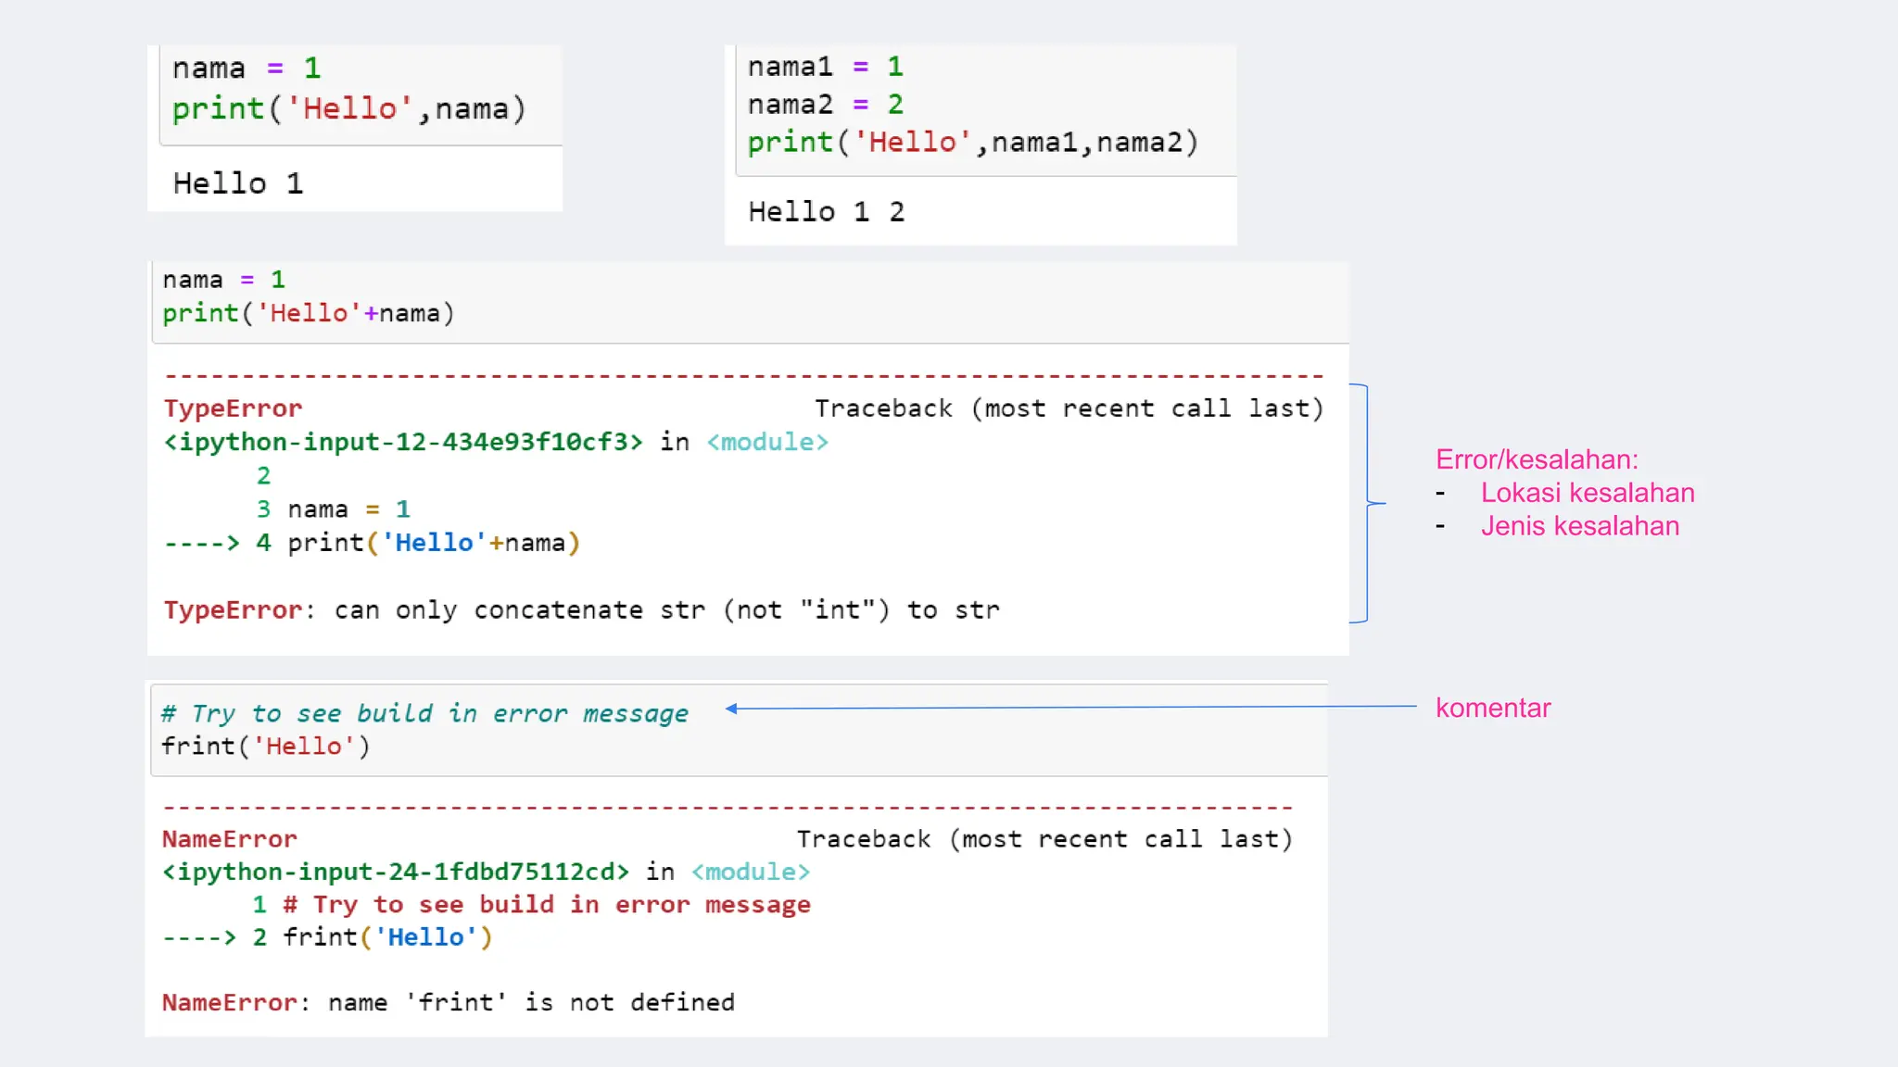The image size is (1898, 1067).
Task: Click the print('Hello'+nama) input line
Action: click(308, 313)
